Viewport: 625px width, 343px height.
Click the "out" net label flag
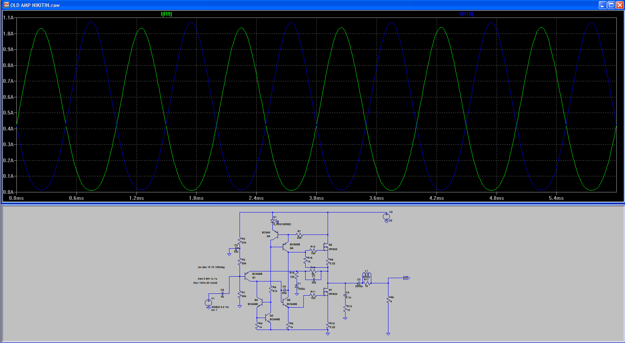pos(406,278)
